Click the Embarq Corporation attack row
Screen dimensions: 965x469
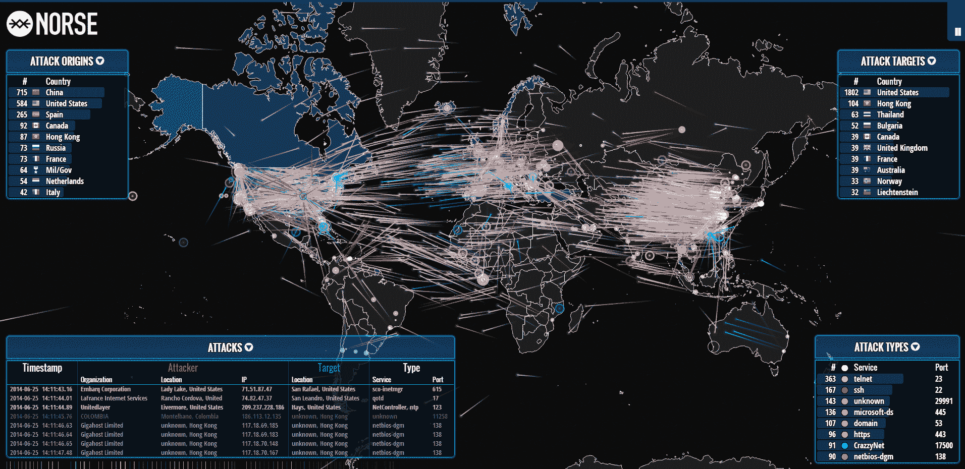pos(231,389)
